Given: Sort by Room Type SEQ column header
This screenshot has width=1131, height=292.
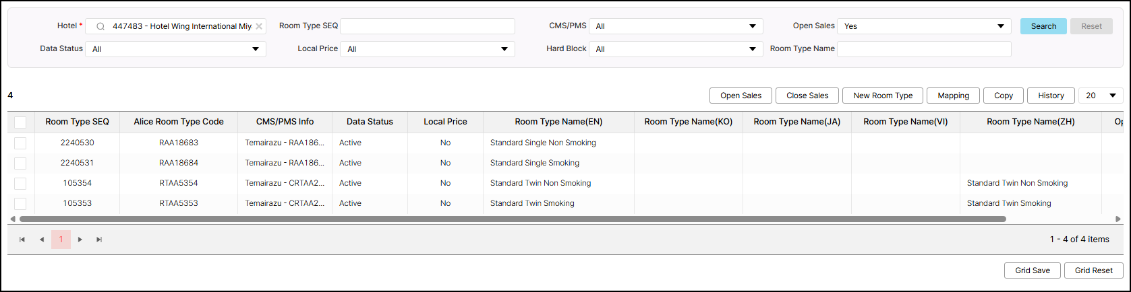Looking at the screenshot, I should point(77,122).
